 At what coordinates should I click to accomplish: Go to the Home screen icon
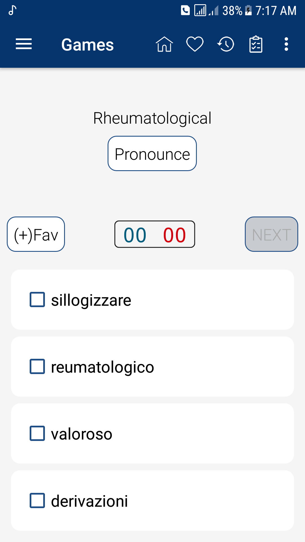click(164, 44)
